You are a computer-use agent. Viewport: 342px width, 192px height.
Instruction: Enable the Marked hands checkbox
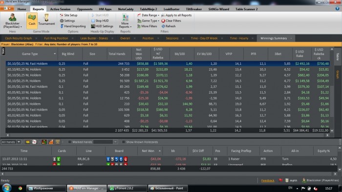69,142
